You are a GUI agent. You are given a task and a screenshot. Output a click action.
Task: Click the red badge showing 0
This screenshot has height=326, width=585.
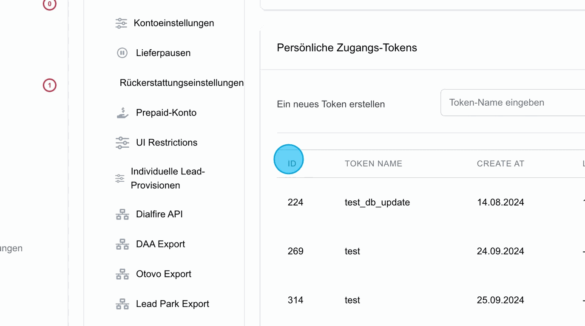(49, 4)
